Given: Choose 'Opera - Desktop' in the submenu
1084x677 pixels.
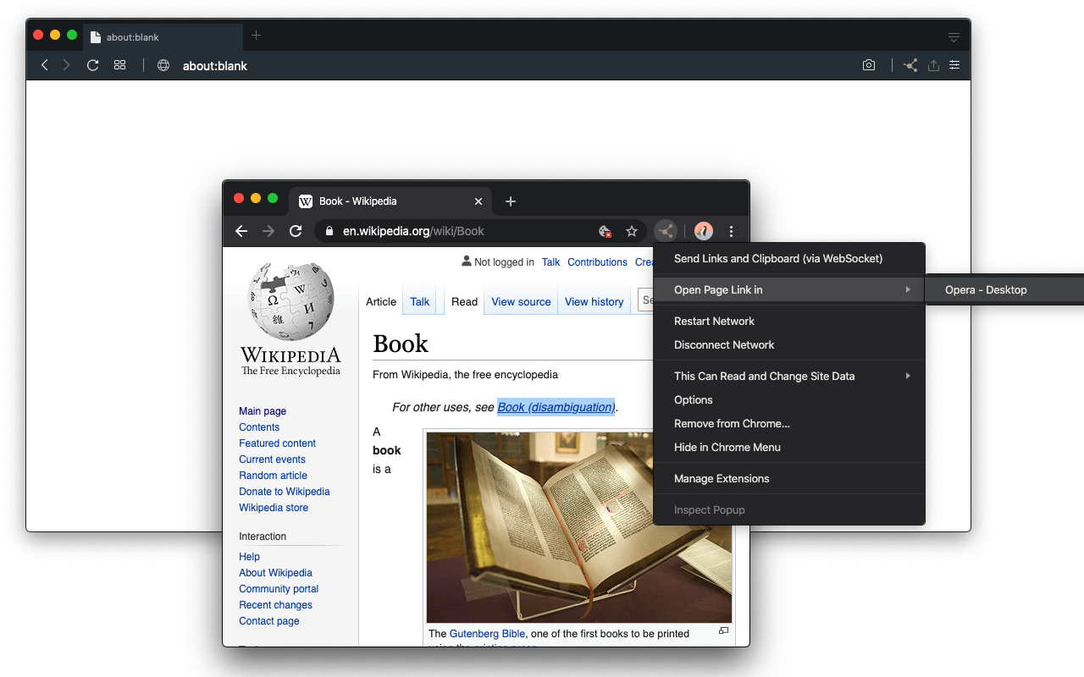Looking at the screenshot, I should [985, 289].
